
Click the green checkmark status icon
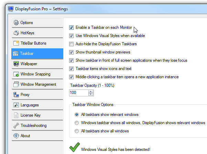(75, 147)
